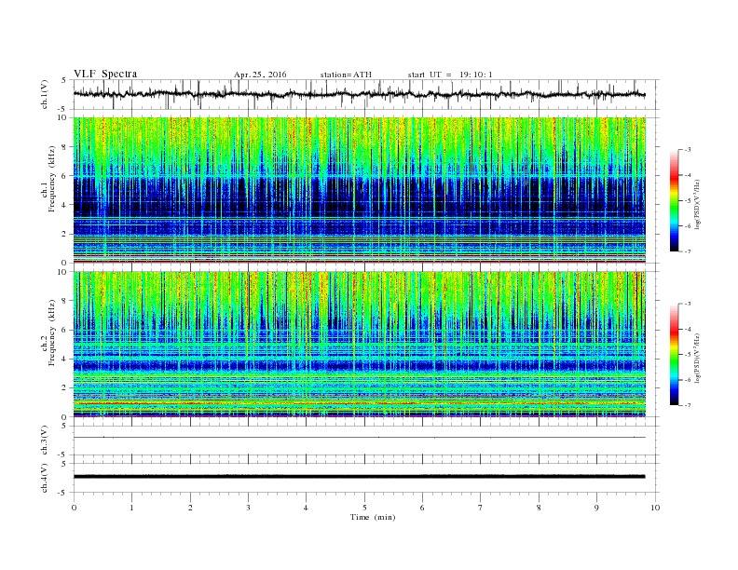This screenshot has height=570, width=738.
Task: Click the 'Time (min)' axis label
Action: (x=373, y=517)
